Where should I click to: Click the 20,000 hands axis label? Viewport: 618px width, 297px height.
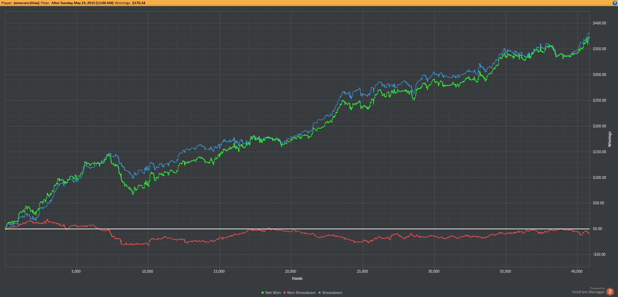[290, 271]
